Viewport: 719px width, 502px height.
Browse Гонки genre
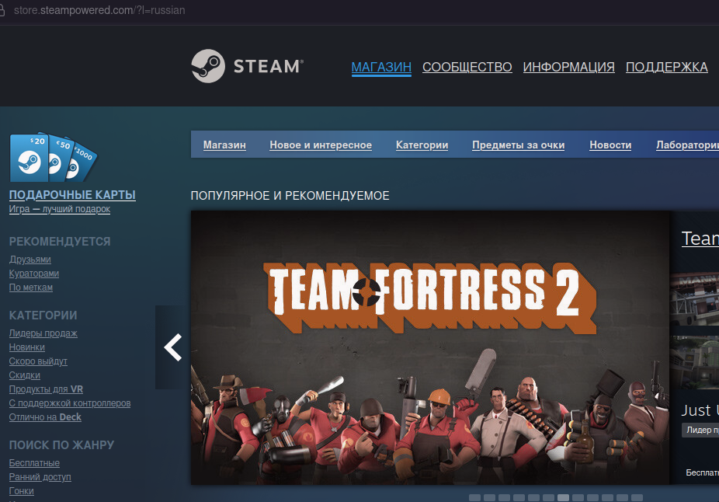(22, 491)
